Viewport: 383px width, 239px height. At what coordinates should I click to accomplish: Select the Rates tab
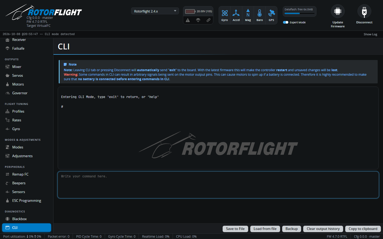(x=27, y=120)
